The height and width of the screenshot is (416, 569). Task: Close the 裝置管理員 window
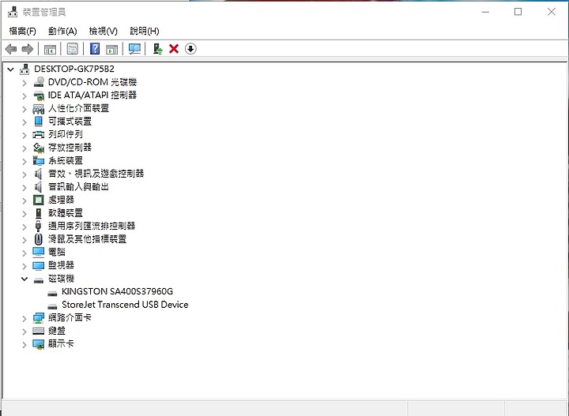pyautogui.click(x=552, y=12)
